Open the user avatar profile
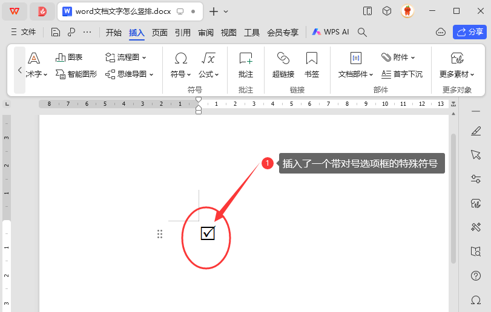Screen dimensions: 491x312 click(407, 11)
